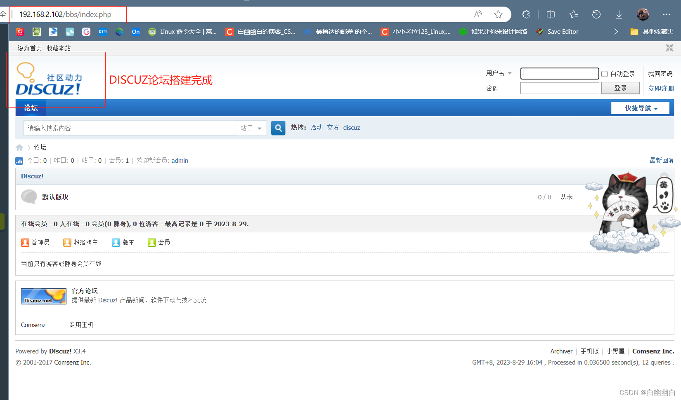
Task: Click the home breadcrumb icon
Action: (19, 147)
